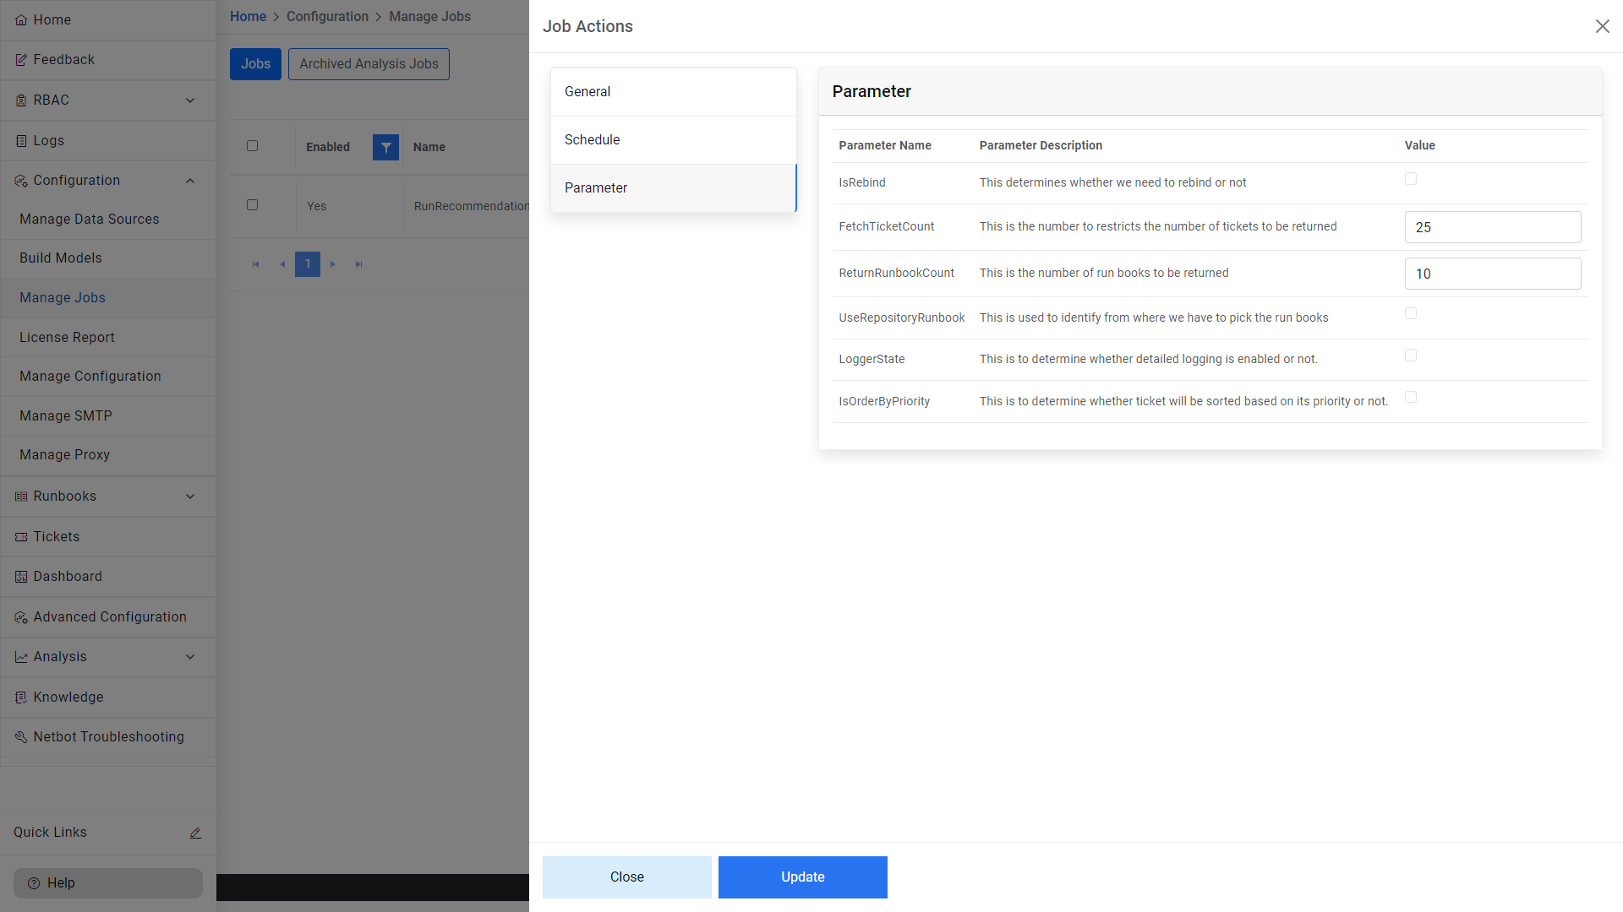Focus the FetchTicketCount value field
The image size is (1623, 912).
pos(1493,227)
